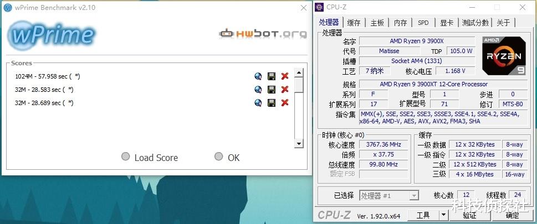The height and width of the screenshot is (224, 537).
Task: Click the MTS-B0 revision value
Action: (x=513, y=104)
